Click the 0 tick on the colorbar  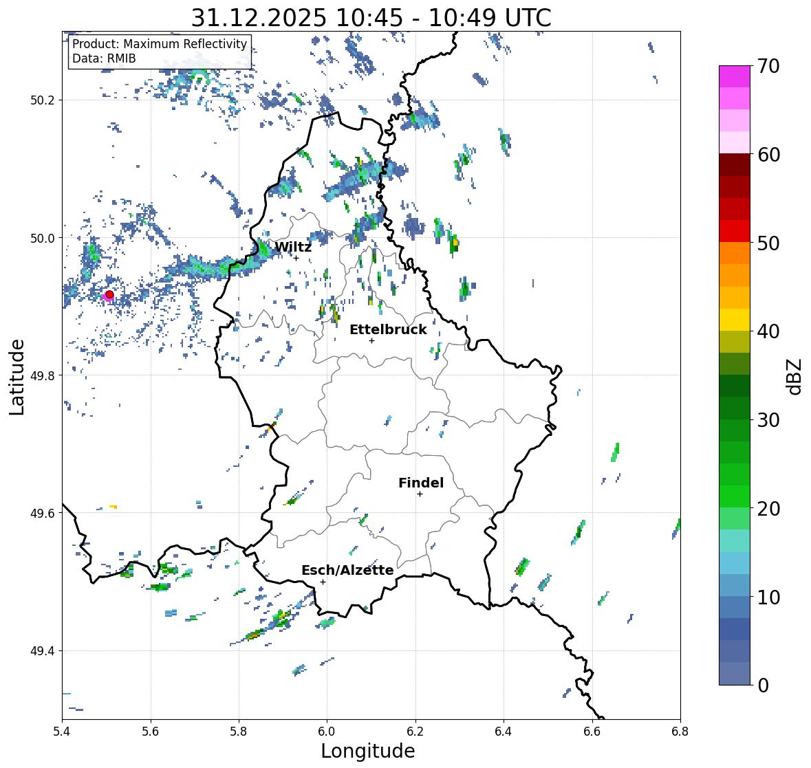763,685
